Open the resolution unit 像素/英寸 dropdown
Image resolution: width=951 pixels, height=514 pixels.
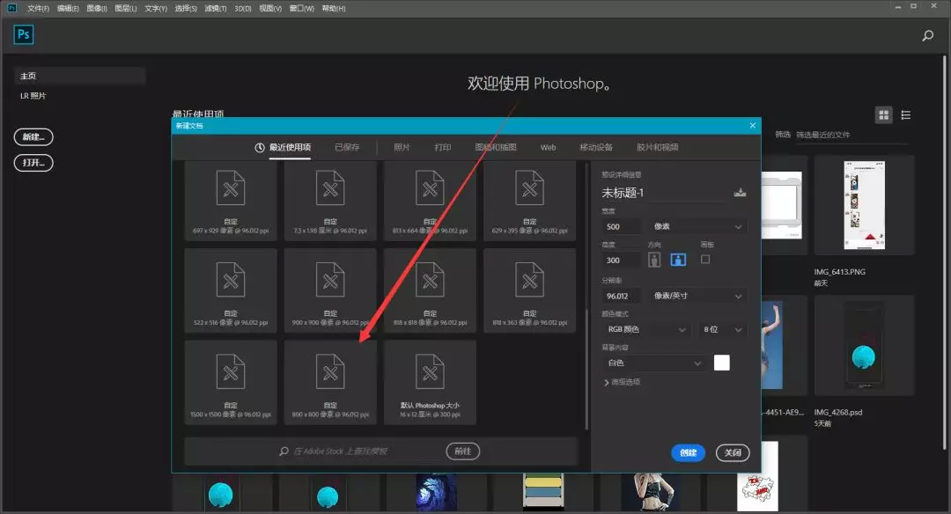698,296
